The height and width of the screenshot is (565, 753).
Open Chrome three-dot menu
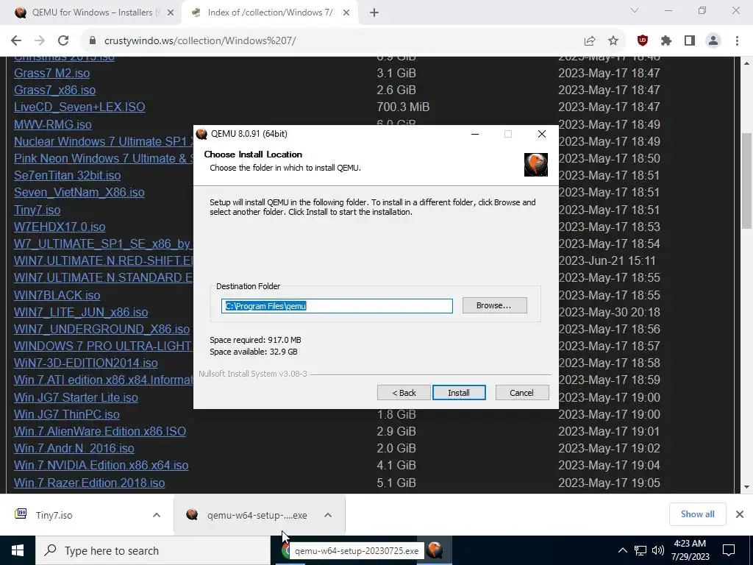[x=737, y=41]
